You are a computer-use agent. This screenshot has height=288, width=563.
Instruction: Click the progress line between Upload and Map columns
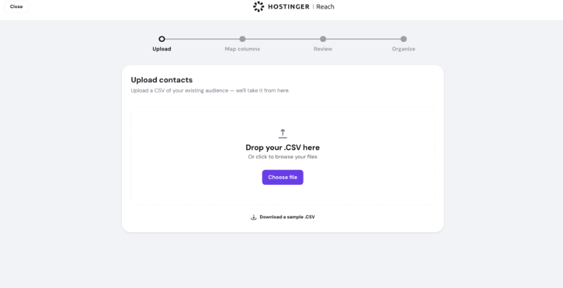202,39
